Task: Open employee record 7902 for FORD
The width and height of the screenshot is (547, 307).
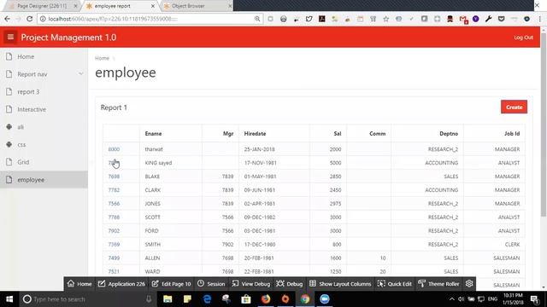Action: click(x=114, y=230)
